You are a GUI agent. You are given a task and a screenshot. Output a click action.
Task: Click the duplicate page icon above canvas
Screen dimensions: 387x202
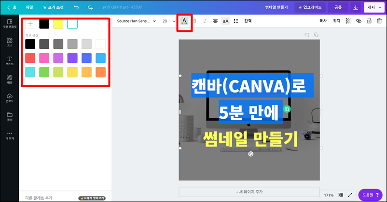click(x=316, y=35)
